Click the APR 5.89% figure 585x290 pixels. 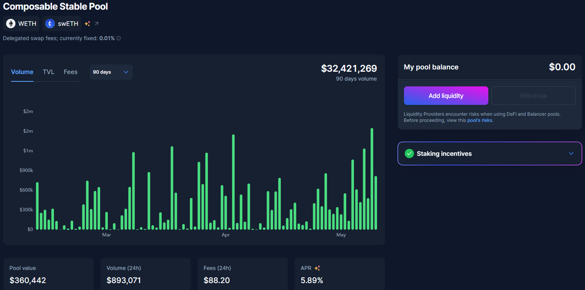pyautogui.click(x=312, y=280)
